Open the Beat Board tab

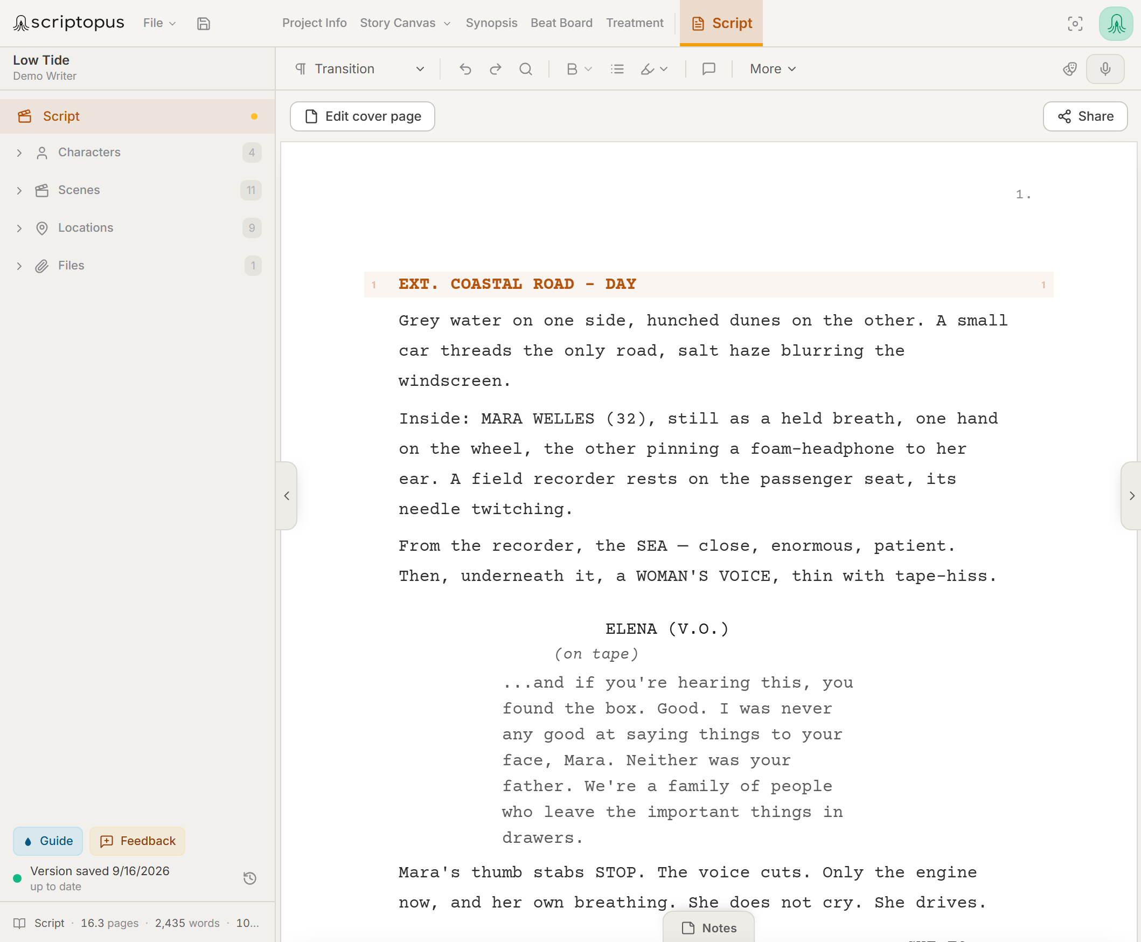click(561, 23)
